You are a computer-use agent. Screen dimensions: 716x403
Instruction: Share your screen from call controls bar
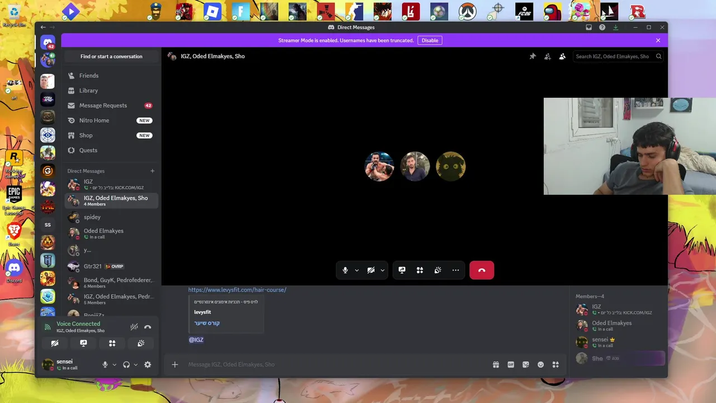402,270
